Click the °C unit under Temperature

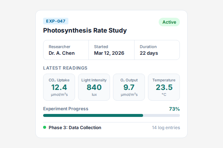(164, 95)
